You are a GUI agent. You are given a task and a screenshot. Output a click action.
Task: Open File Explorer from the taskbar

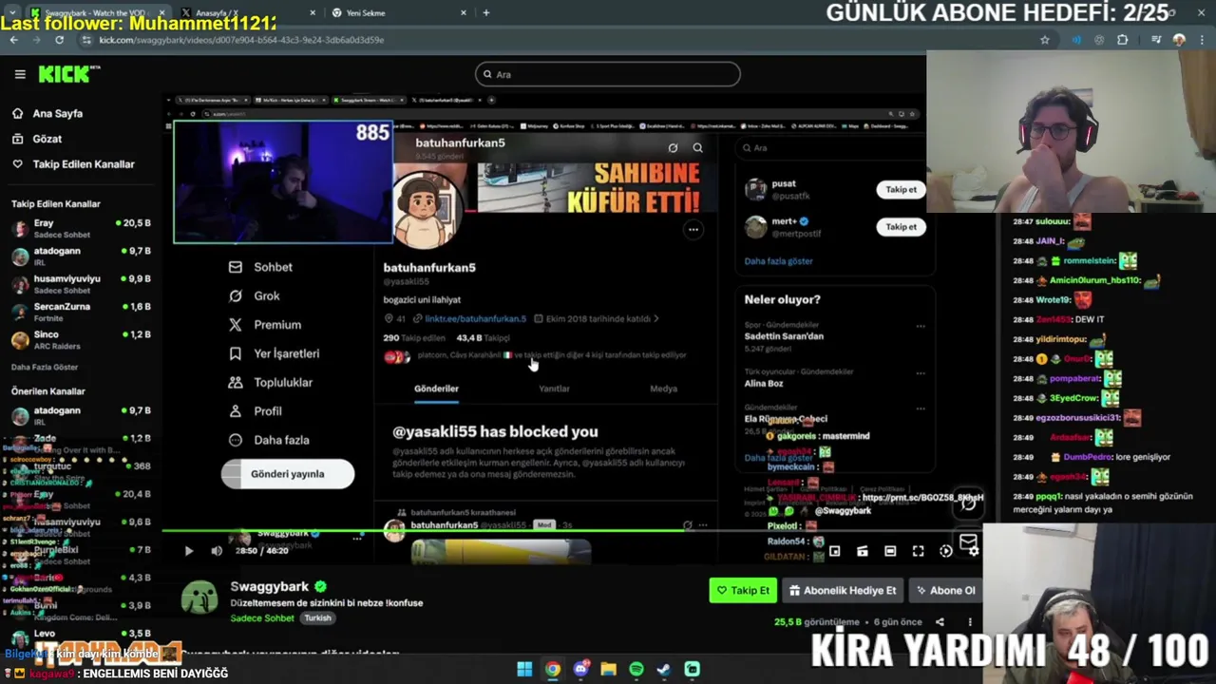pos(608,669)
